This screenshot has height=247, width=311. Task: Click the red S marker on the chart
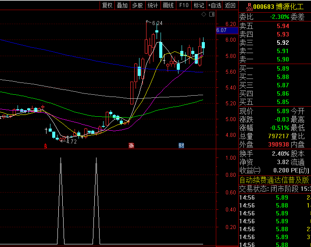[x=45, y=145]
